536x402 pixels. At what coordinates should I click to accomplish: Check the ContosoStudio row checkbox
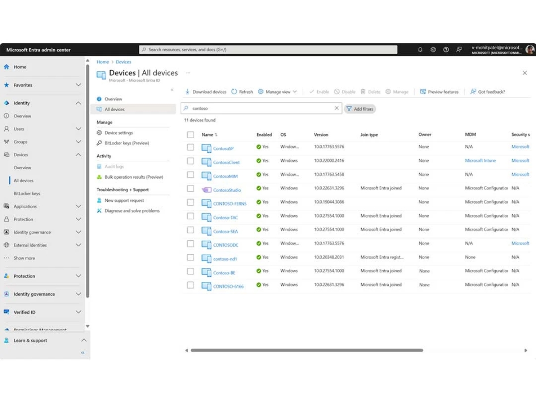click(x=191, y=188)
